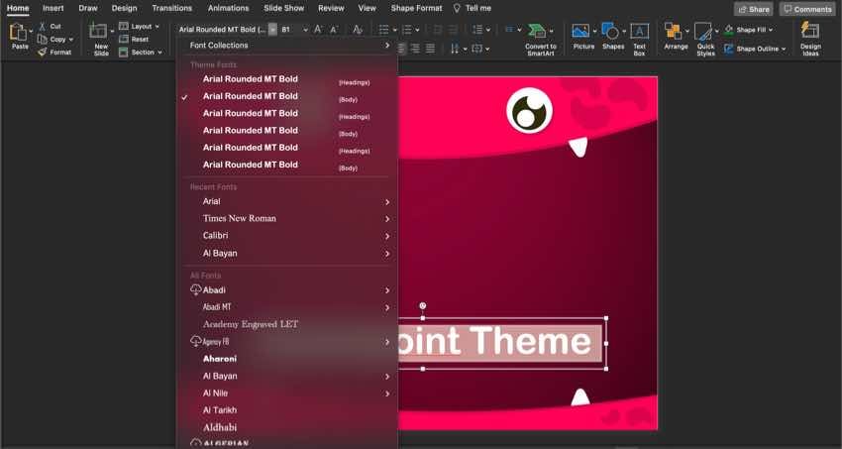Insert a Text Box

[x=639, y=33]
